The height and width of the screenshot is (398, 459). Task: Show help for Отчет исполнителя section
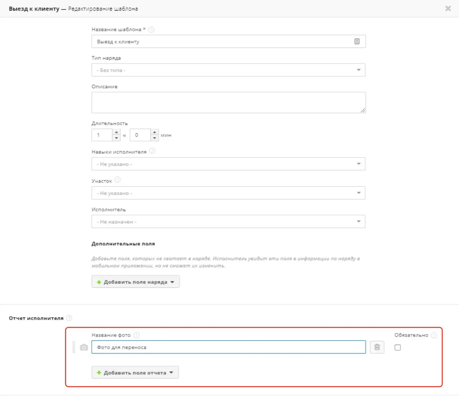[x=69, y=318]
